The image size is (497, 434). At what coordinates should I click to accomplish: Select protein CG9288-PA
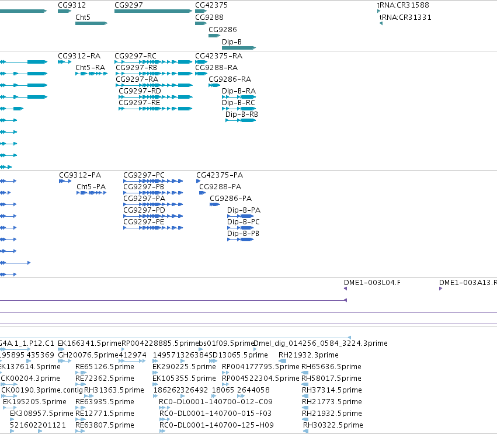point(220,187)
